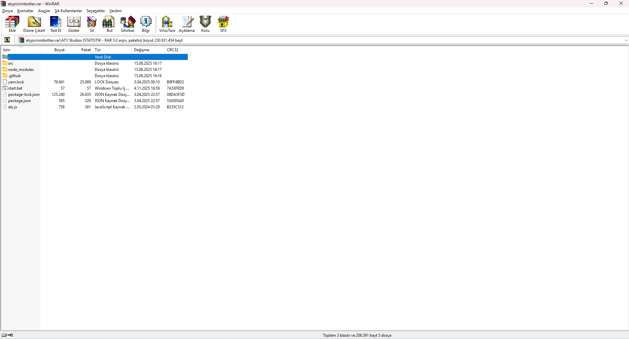Expand the archive path dropdown arrow
629x339 pixels.
626,40
